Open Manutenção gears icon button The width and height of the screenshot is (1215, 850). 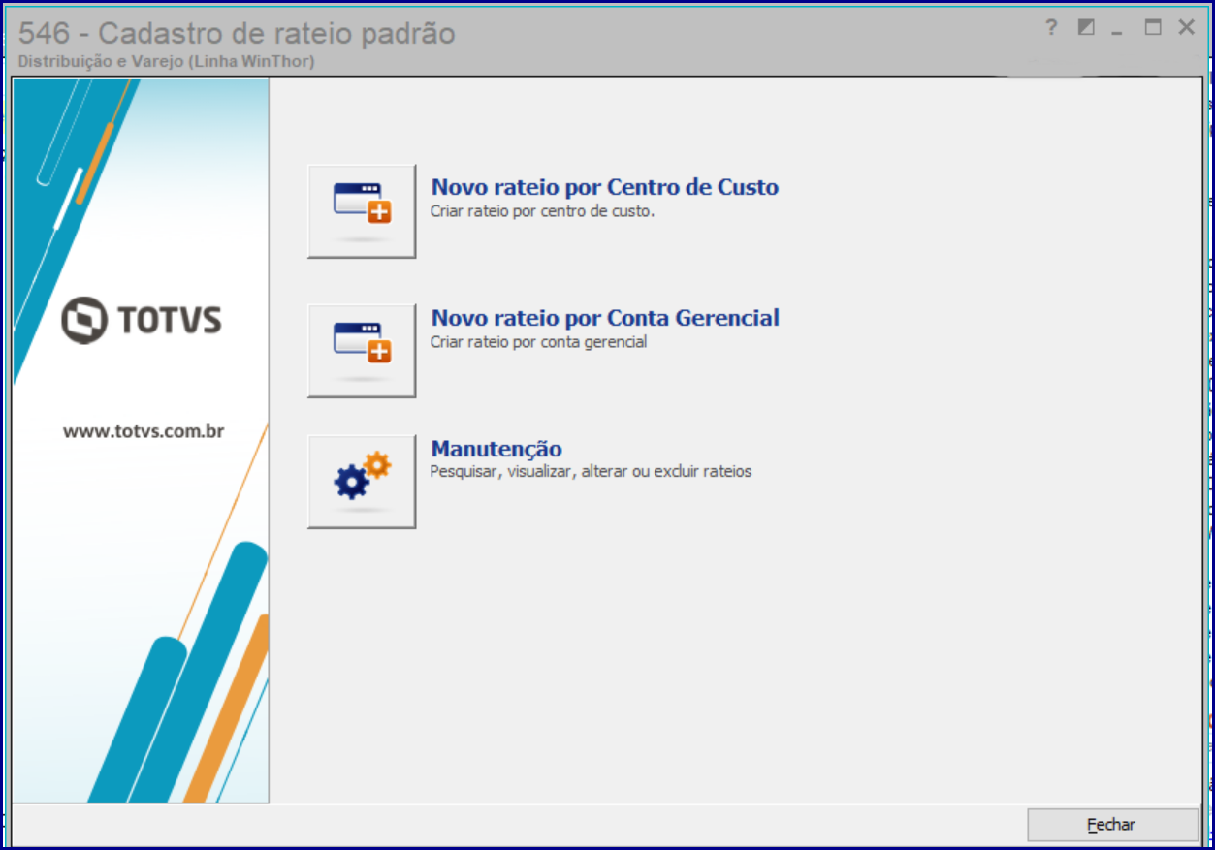tap(362, 482)
